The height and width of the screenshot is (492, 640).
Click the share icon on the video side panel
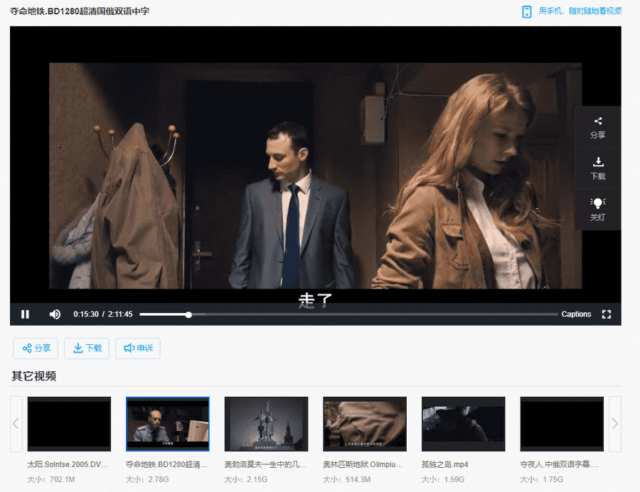click(x=598, y=121)
